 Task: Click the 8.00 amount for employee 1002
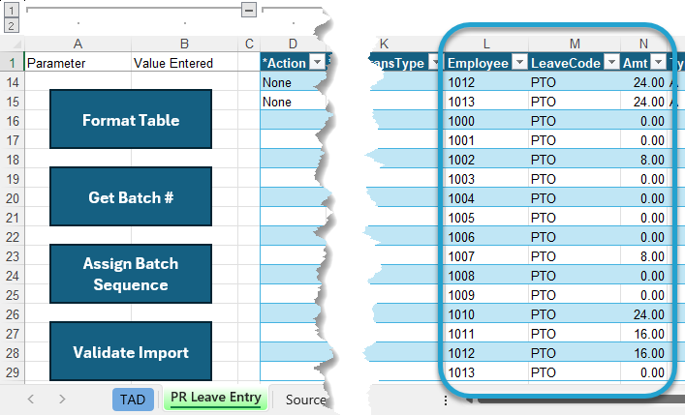(x=643, y=160)
